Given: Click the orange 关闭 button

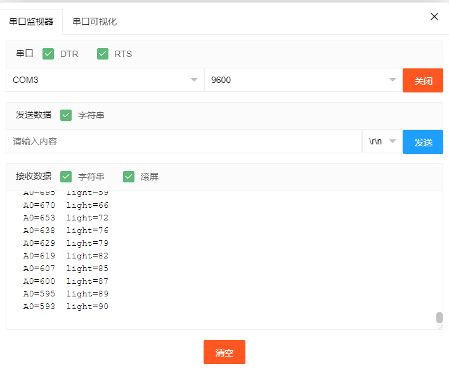Looking at the screenshot, I should point(423,80).
